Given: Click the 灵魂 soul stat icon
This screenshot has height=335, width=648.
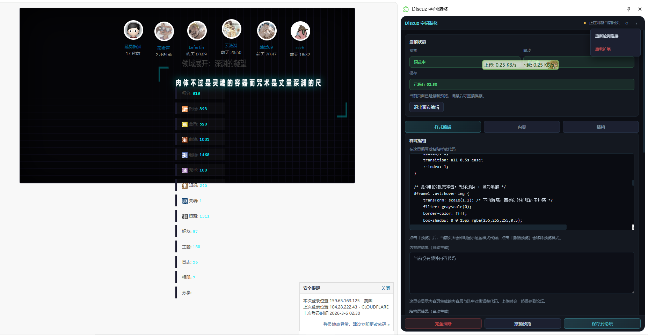Looking at the screenshot, I should (185, 201).
